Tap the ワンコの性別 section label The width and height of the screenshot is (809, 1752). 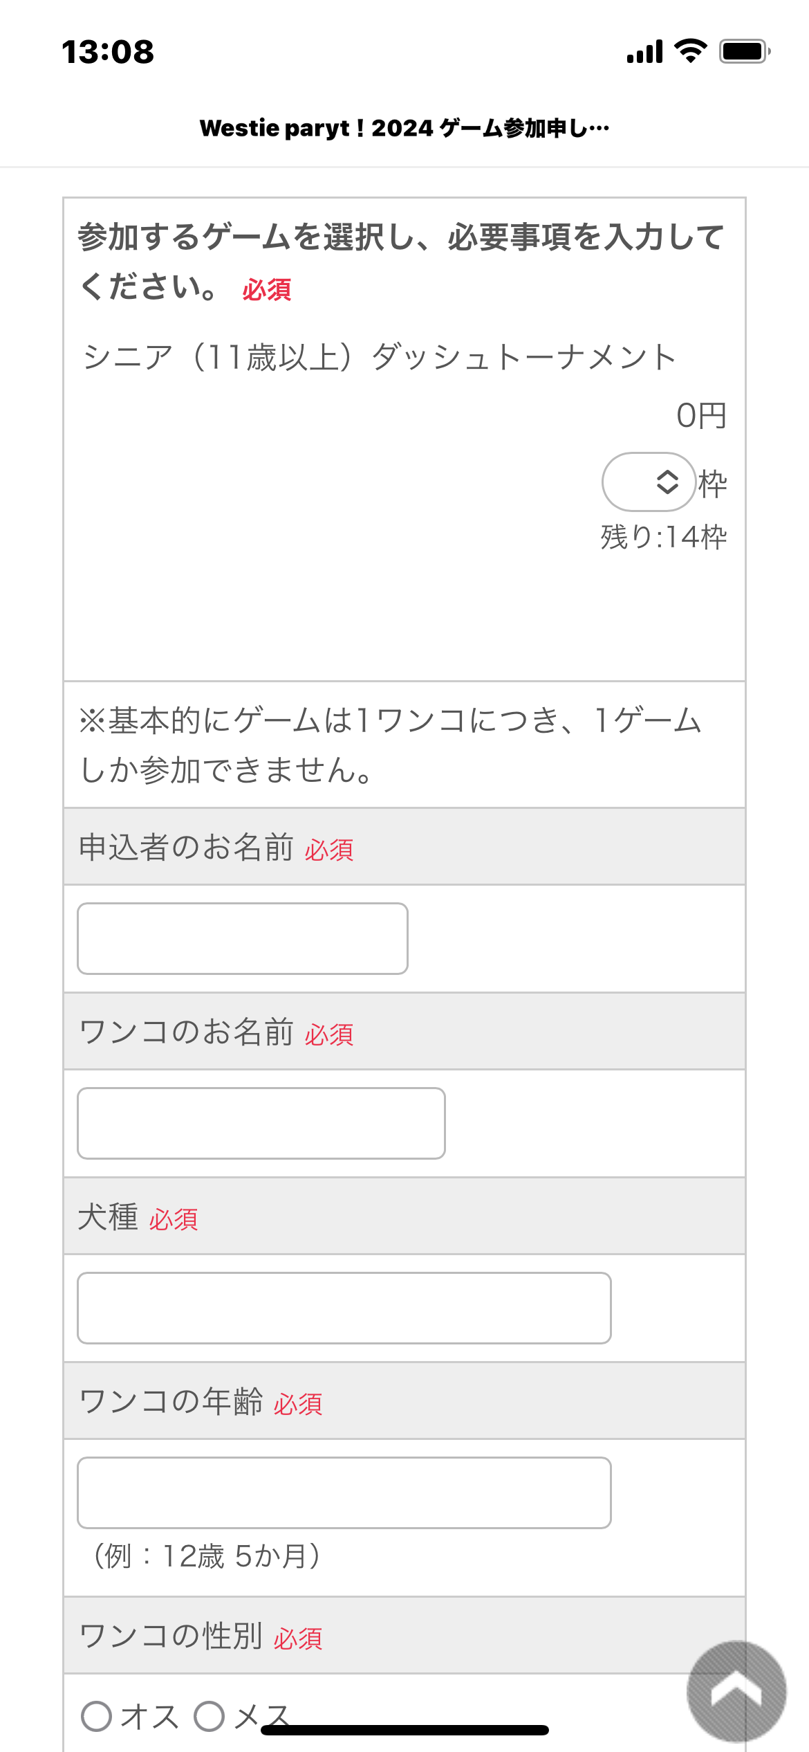[171, 1636]
